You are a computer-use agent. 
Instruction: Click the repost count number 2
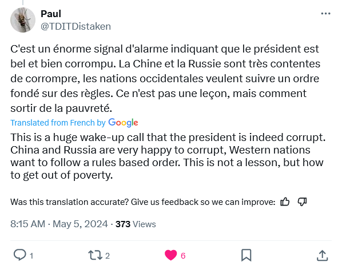(108, 256)
